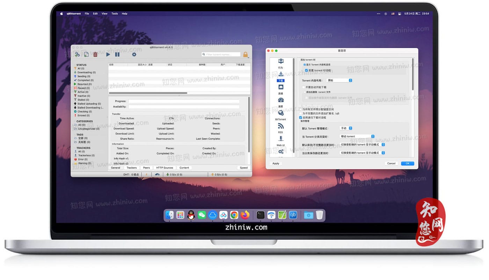The image size is (489, 280).
Task: Click the red Delete torrent trash icon
Action: tap(95, 54)
